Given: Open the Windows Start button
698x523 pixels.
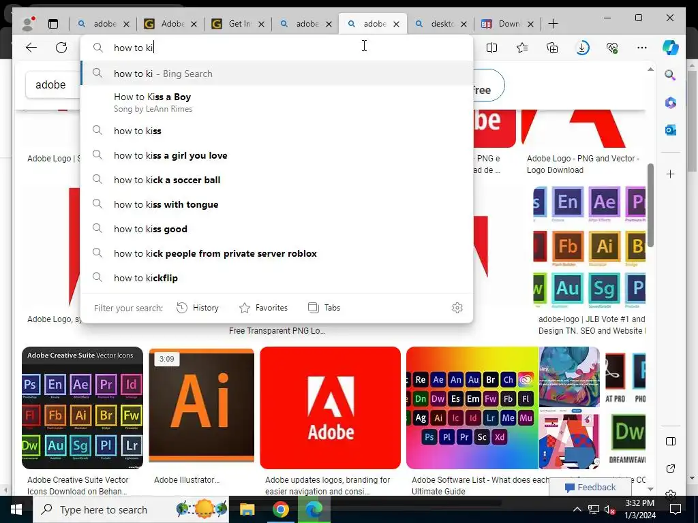Looking at the screenshot, I should (x=16, y=509).
